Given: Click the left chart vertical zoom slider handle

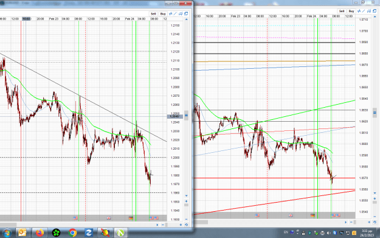Looking at the screenshot, I should click(187, 205).
